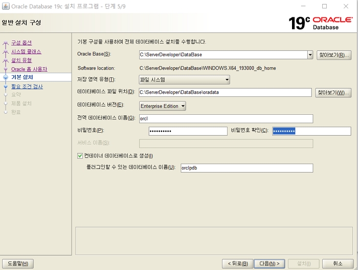Viewport: 358px width, 270px height.
Task: Open the 설치 유형 step link
Action: click(x=21, y=60)
